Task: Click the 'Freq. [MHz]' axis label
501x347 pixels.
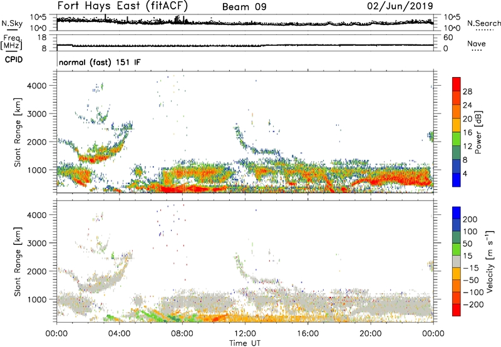Action: [x=12, y=42]
